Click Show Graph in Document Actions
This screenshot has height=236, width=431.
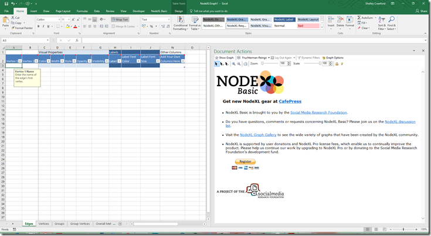pyautogui.click(x=224, y=57)
